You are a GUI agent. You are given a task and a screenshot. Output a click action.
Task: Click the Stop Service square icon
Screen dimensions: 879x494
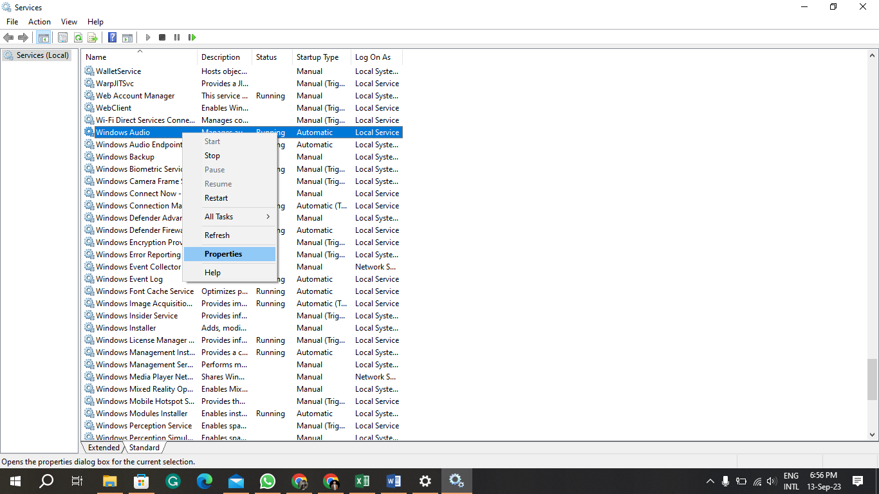(x=162, y=37)
